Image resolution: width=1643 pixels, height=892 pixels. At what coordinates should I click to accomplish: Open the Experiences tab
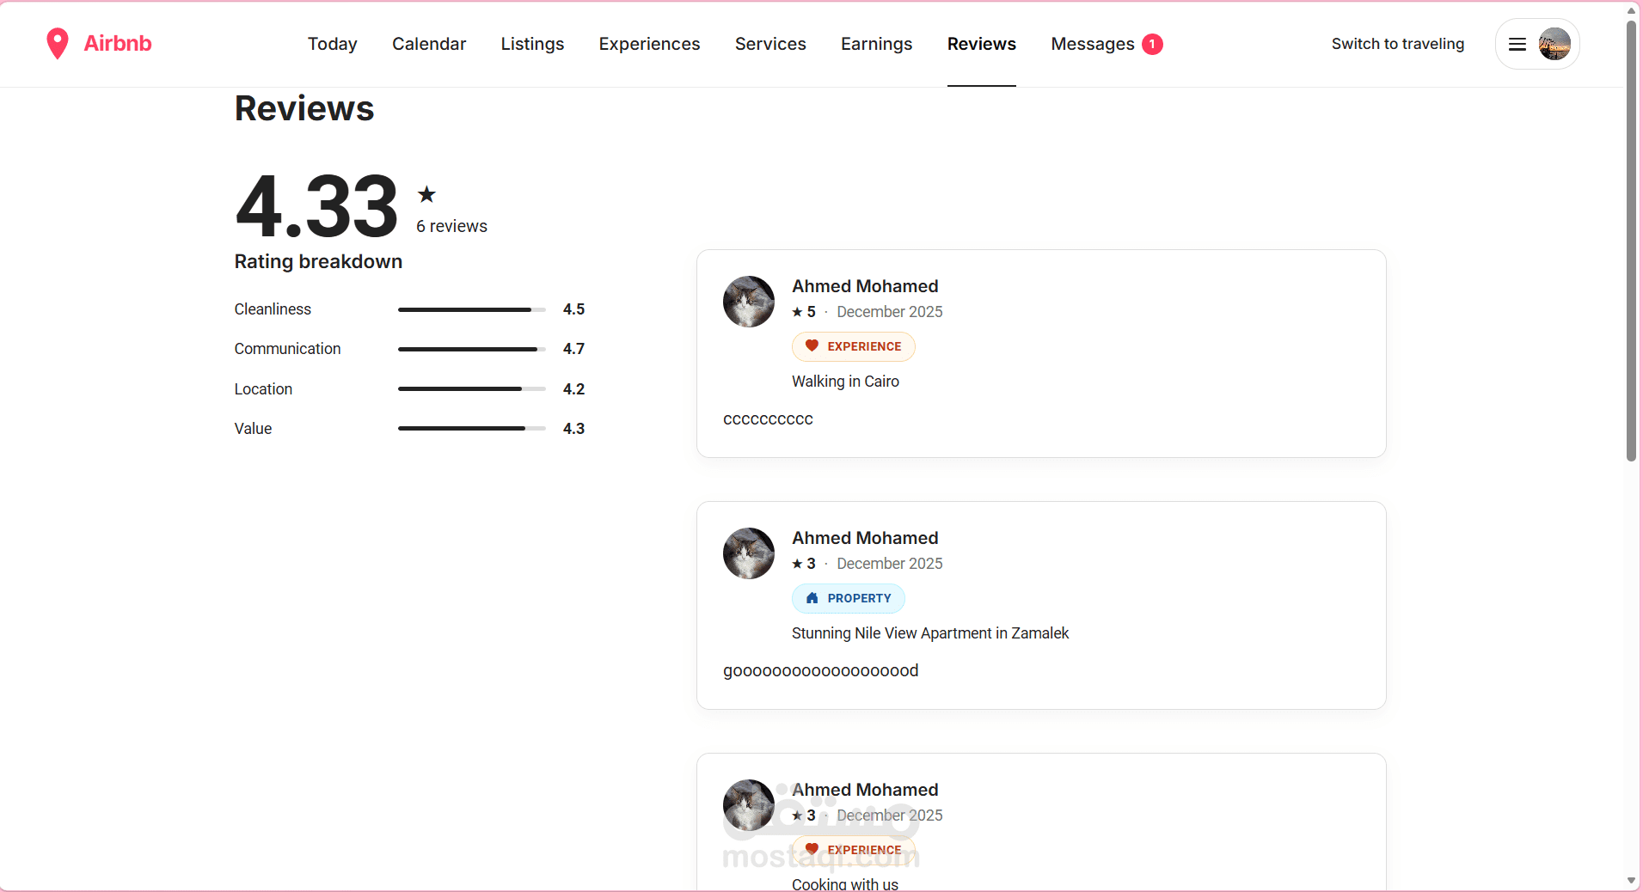[650, 44]
